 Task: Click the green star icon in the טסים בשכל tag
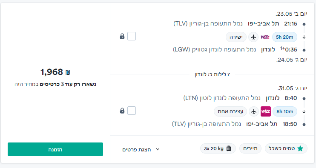pos(300,148)
